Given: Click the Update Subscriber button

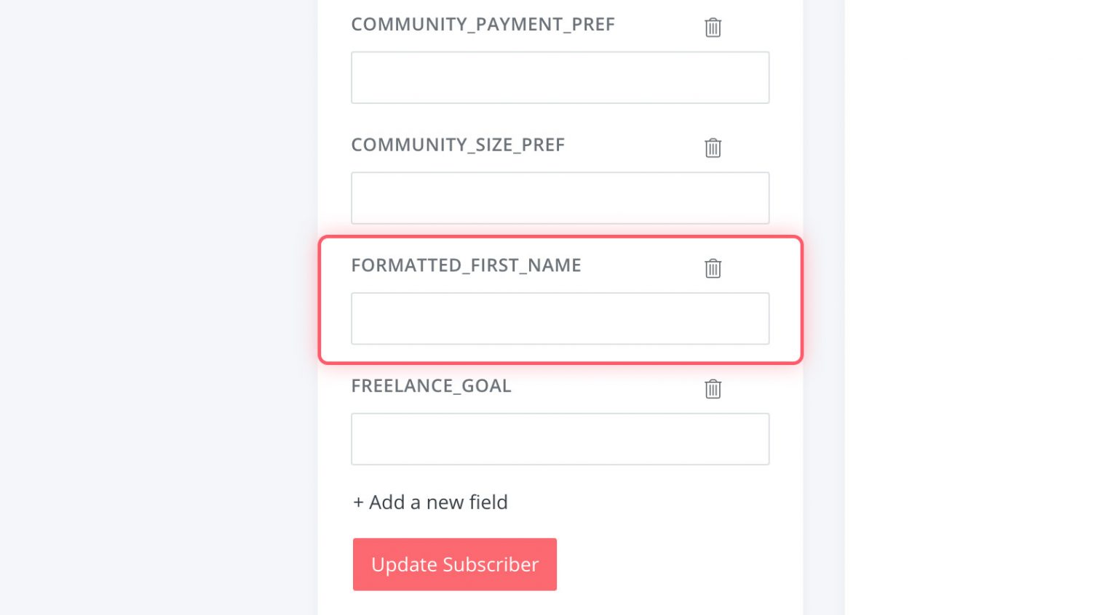Looking at the screenshot, I should pyautogui.click(x=454, y=564).
